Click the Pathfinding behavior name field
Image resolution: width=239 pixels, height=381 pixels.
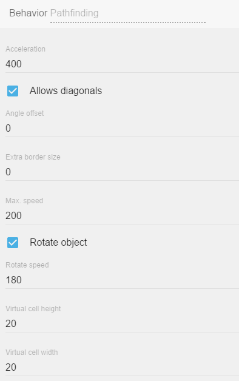tap(128, 13)
